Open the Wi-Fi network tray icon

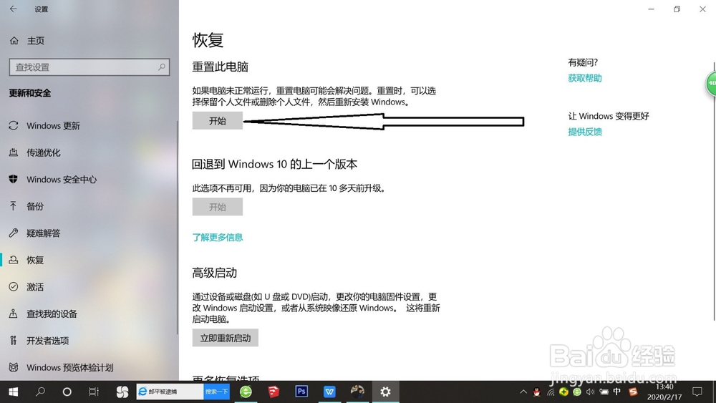551,392
